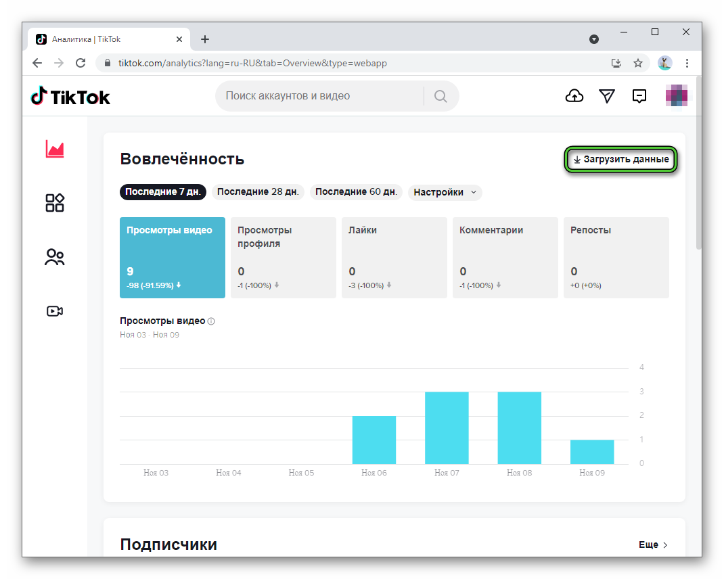Select the Последние 60 дн. period
724x579 pixels.
[356, 192]
